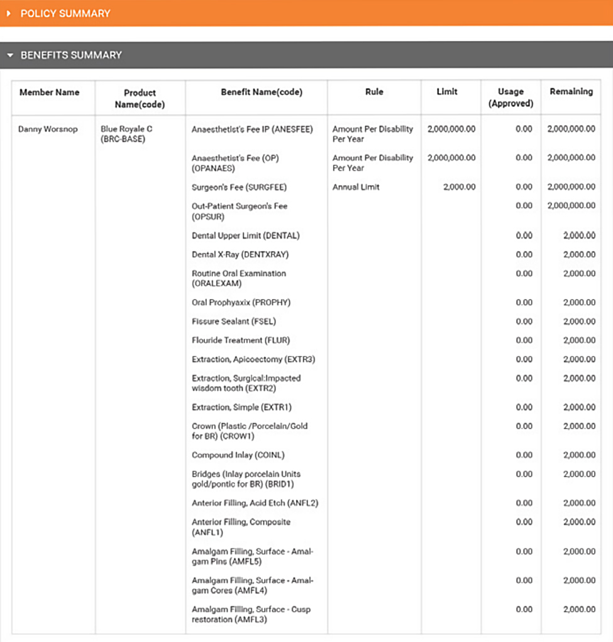613x642 pixels.
Task: Select the Rule column header
Action: [374, 93]
